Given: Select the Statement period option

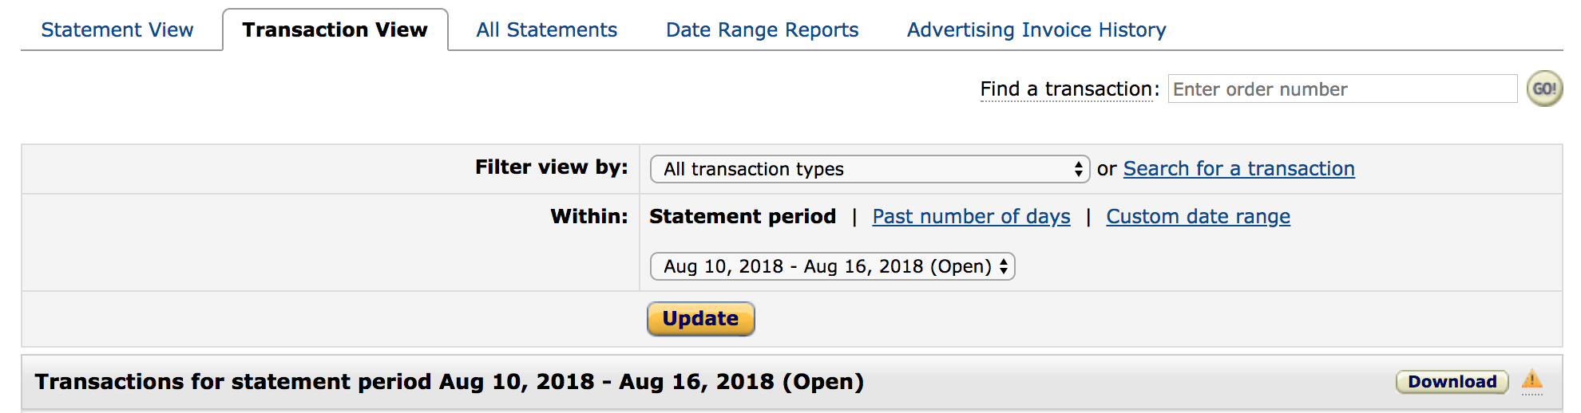Looking at the screenshot, I should (x=743, y=217).
